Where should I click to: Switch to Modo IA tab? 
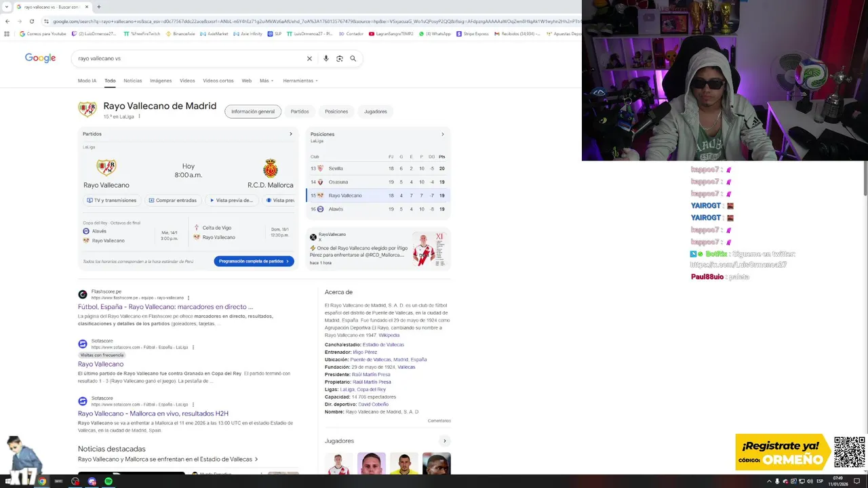pyautogui.click(x=87, y=81)
